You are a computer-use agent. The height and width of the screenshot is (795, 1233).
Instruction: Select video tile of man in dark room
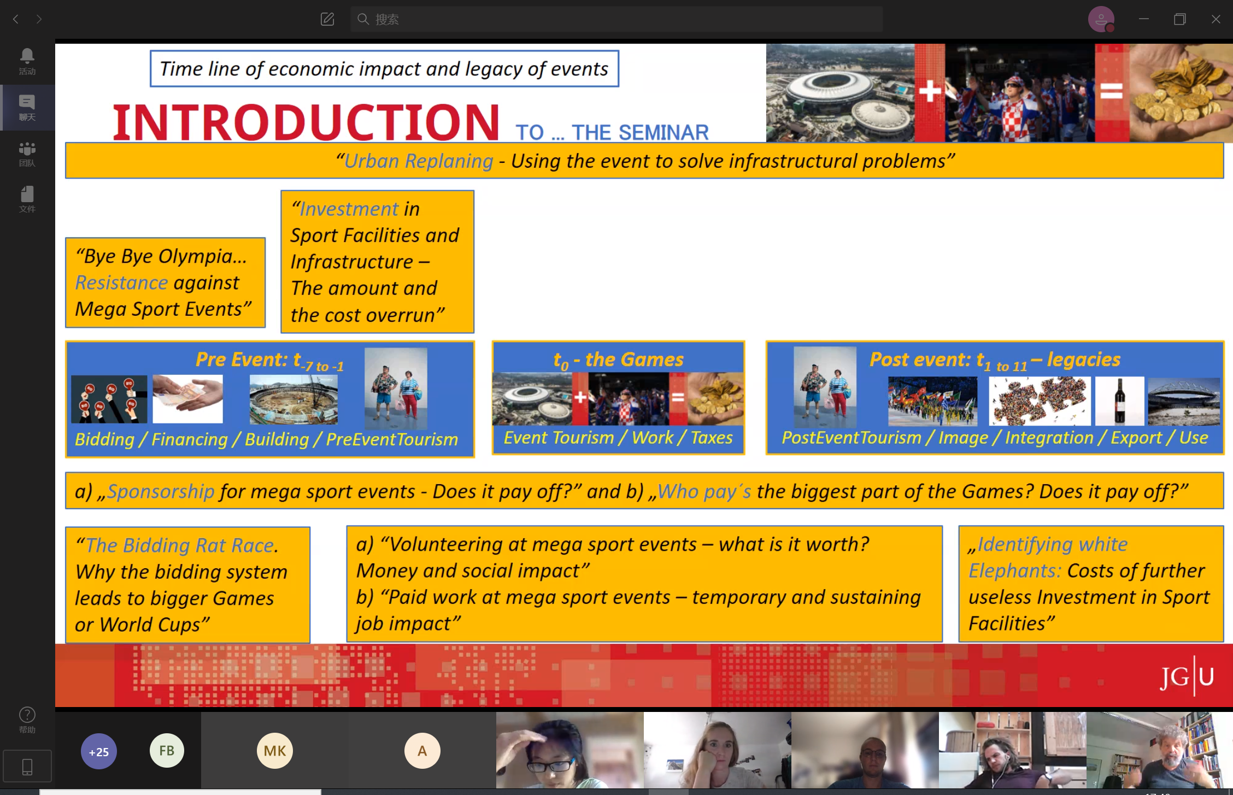(865, 750)
